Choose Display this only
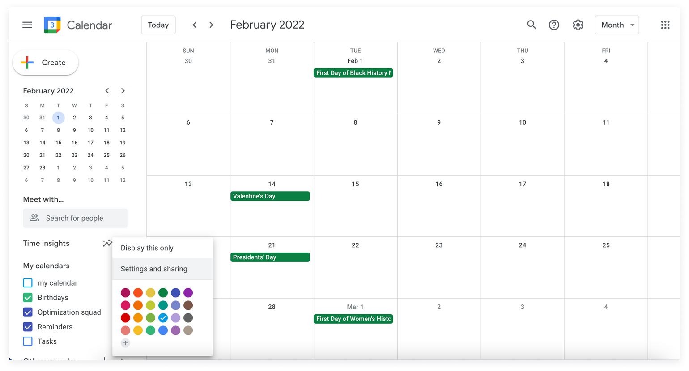The width and height of the screenshot is (689, 371). [162, 248]
